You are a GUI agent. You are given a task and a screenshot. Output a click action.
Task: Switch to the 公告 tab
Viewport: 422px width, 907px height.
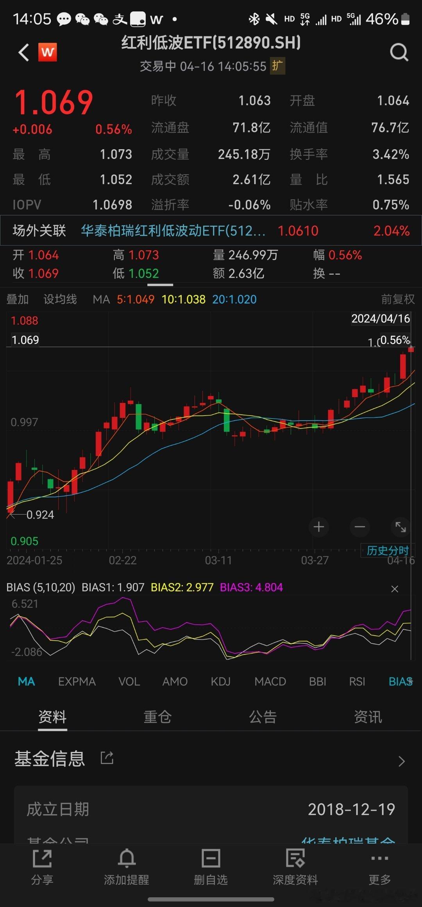point(263,717)
